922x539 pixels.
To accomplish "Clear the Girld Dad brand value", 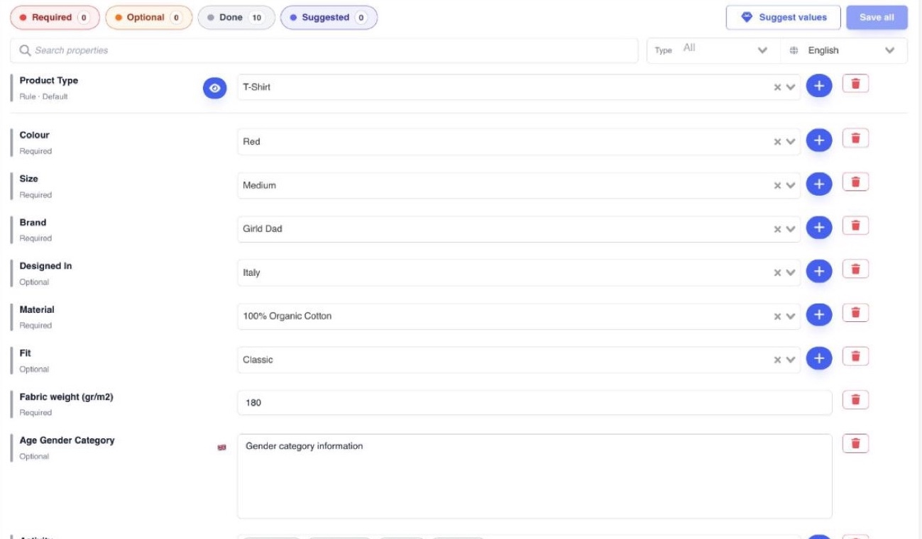I will (777, 229).
